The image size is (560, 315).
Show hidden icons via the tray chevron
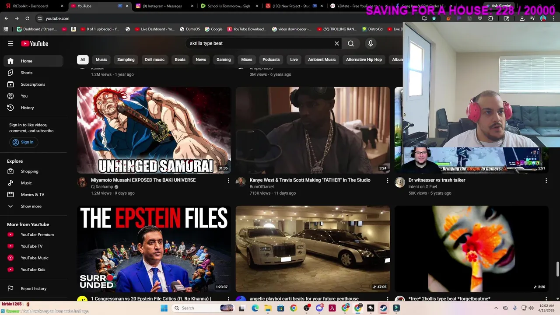pyautogui.click(x=496, y=308)
